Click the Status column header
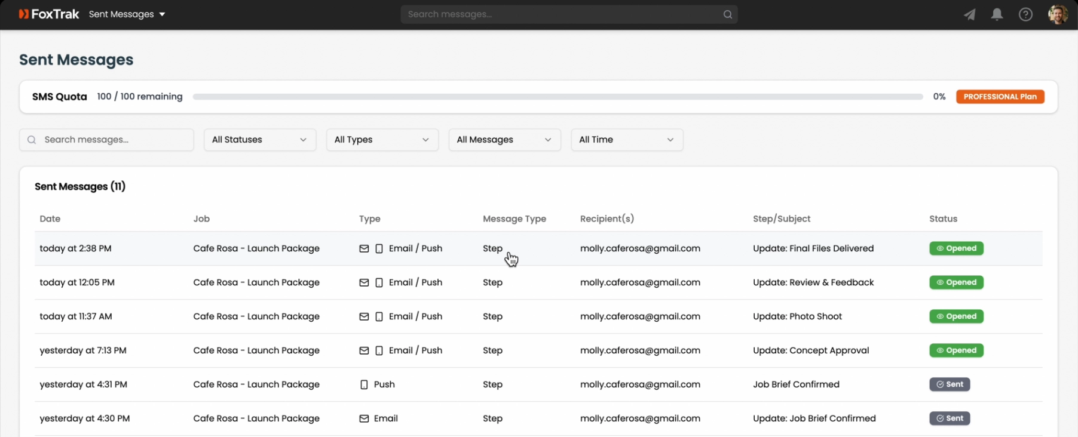Screen dimensions: 1078x437 [x=943, y=219]
